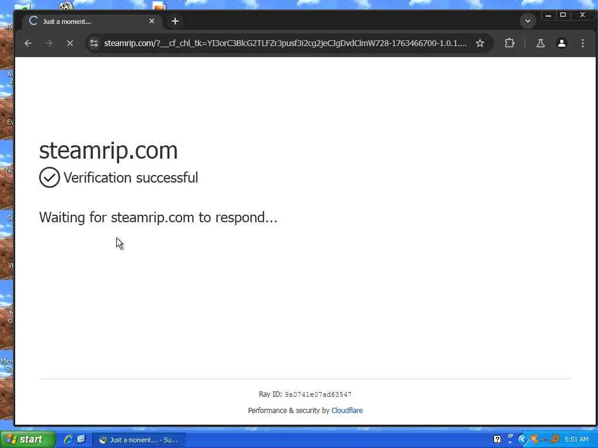Viewport: 598px width, 448px height.
Task: Open site information icon in address bar
Action: pos(94,43)
